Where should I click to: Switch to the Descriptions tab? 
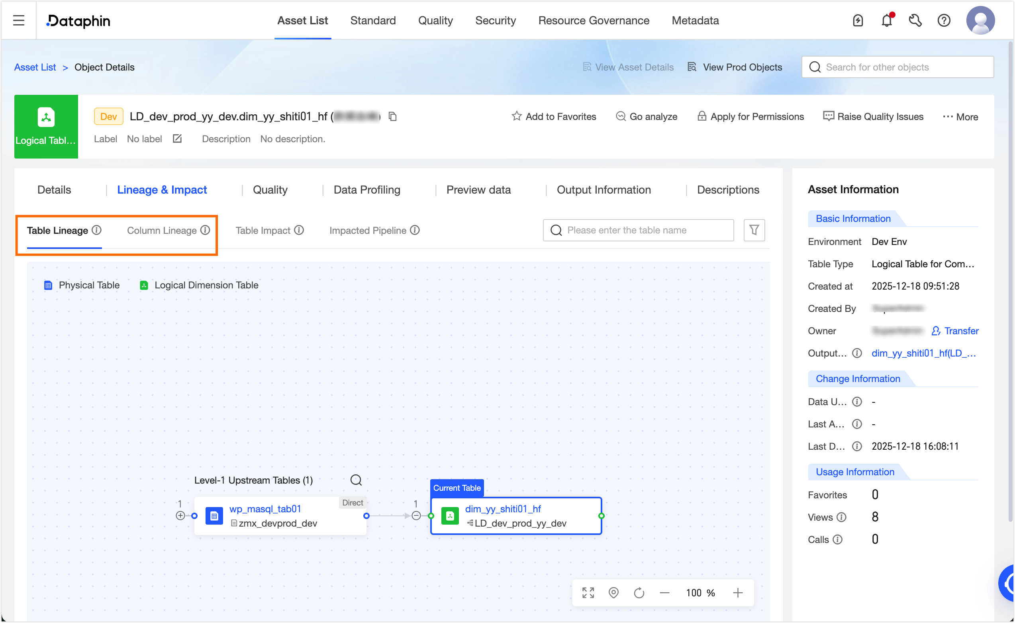728,190
